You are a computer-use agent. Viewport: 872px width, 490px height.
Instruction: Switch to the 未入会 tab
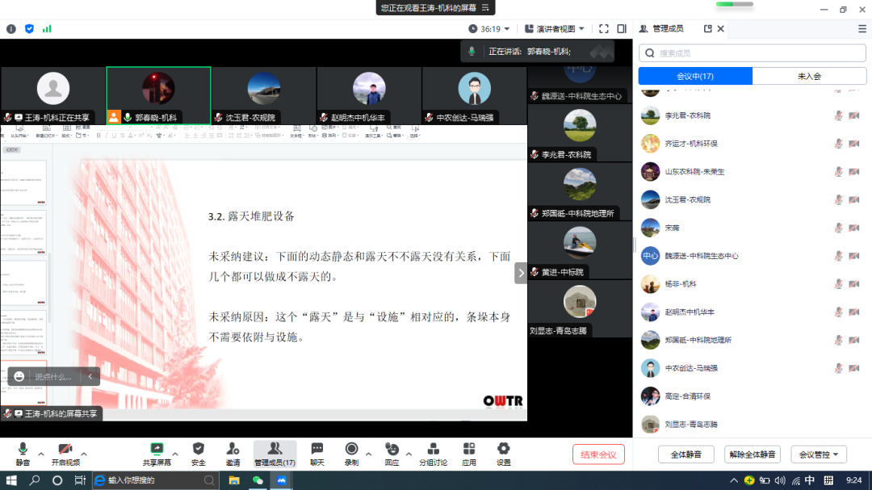812,75
